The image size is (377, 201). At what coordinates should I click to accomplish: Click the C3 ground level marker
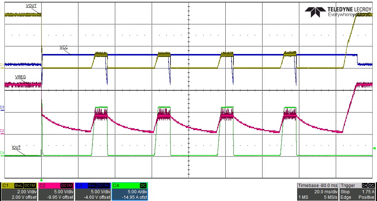pos(2,107)
